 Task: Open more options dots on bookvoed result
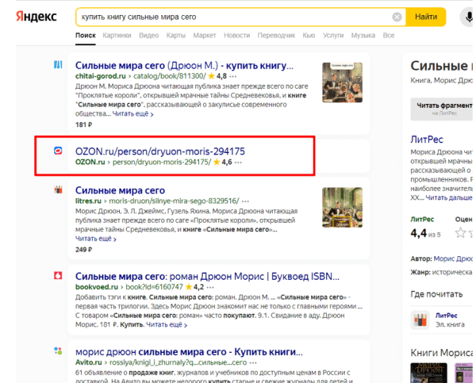click(x=210, y=287)
